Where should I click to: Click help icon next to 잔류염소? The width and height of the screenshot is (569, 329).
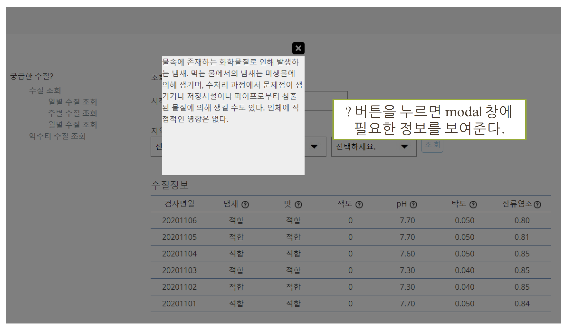pyautogui.click(x=537, y=205)
